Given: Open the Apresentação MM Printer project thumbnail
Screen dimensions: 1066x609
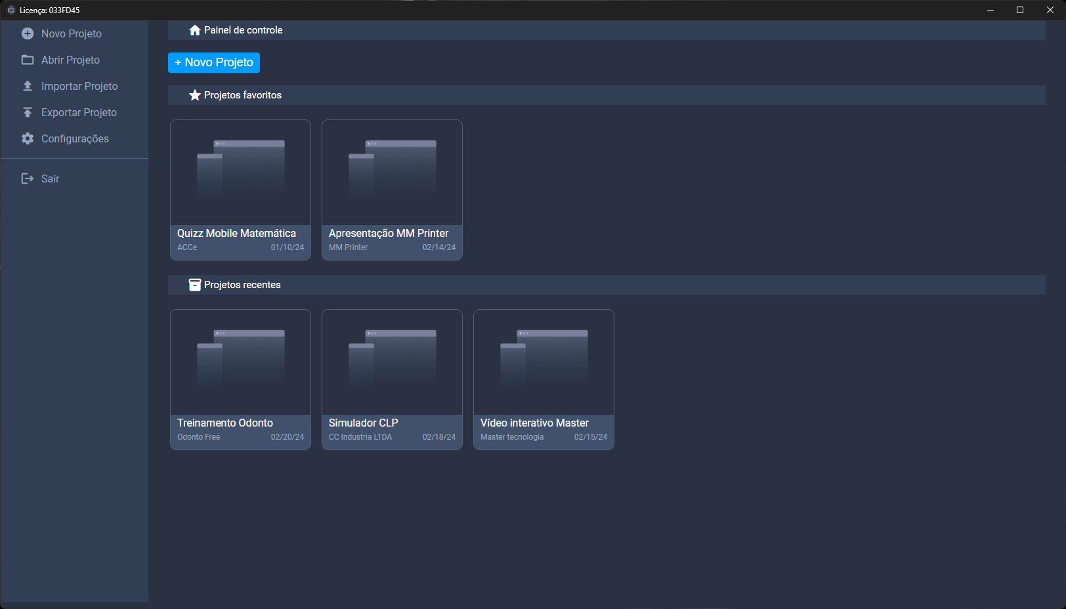Looking at the screenshot, I should point(392,172).
